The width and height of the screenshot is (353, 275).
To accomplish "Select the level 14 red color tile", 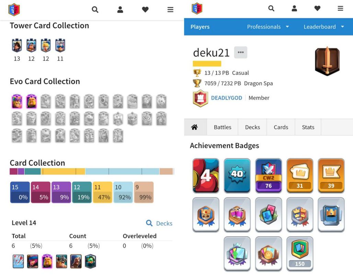I will click(x=41, y=192).
